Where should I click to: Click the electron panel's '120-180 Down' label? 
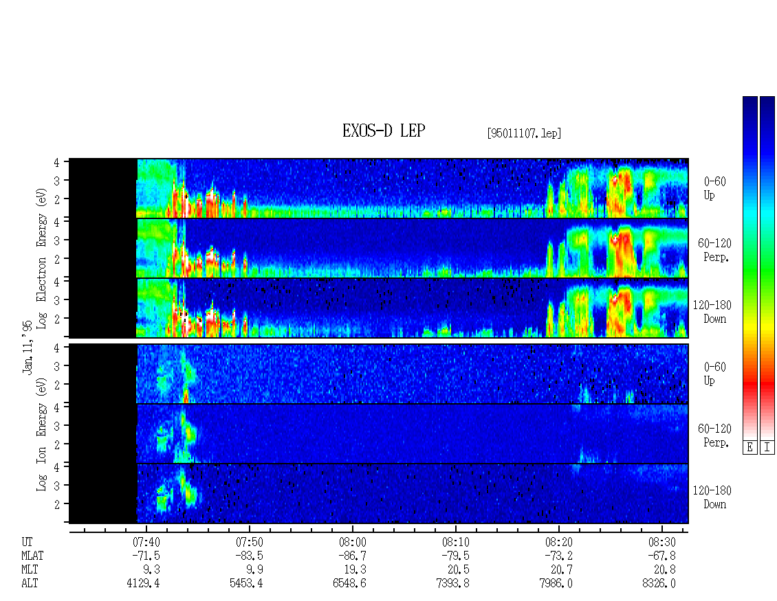[712, 312]
